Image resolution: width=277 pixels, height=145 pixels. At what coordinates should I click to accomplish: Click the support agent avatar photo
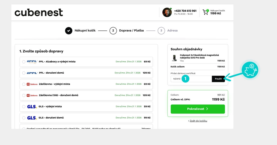pyautogui.click(x=167, y=12)
